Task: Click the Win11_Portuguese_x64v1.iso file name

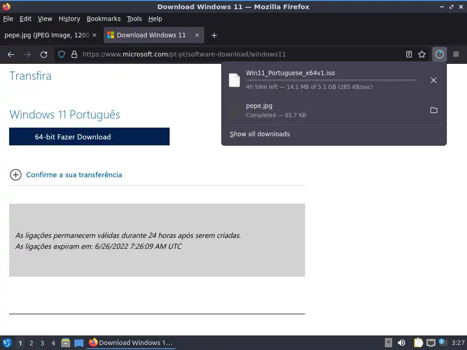Action: tap(291, 73)
